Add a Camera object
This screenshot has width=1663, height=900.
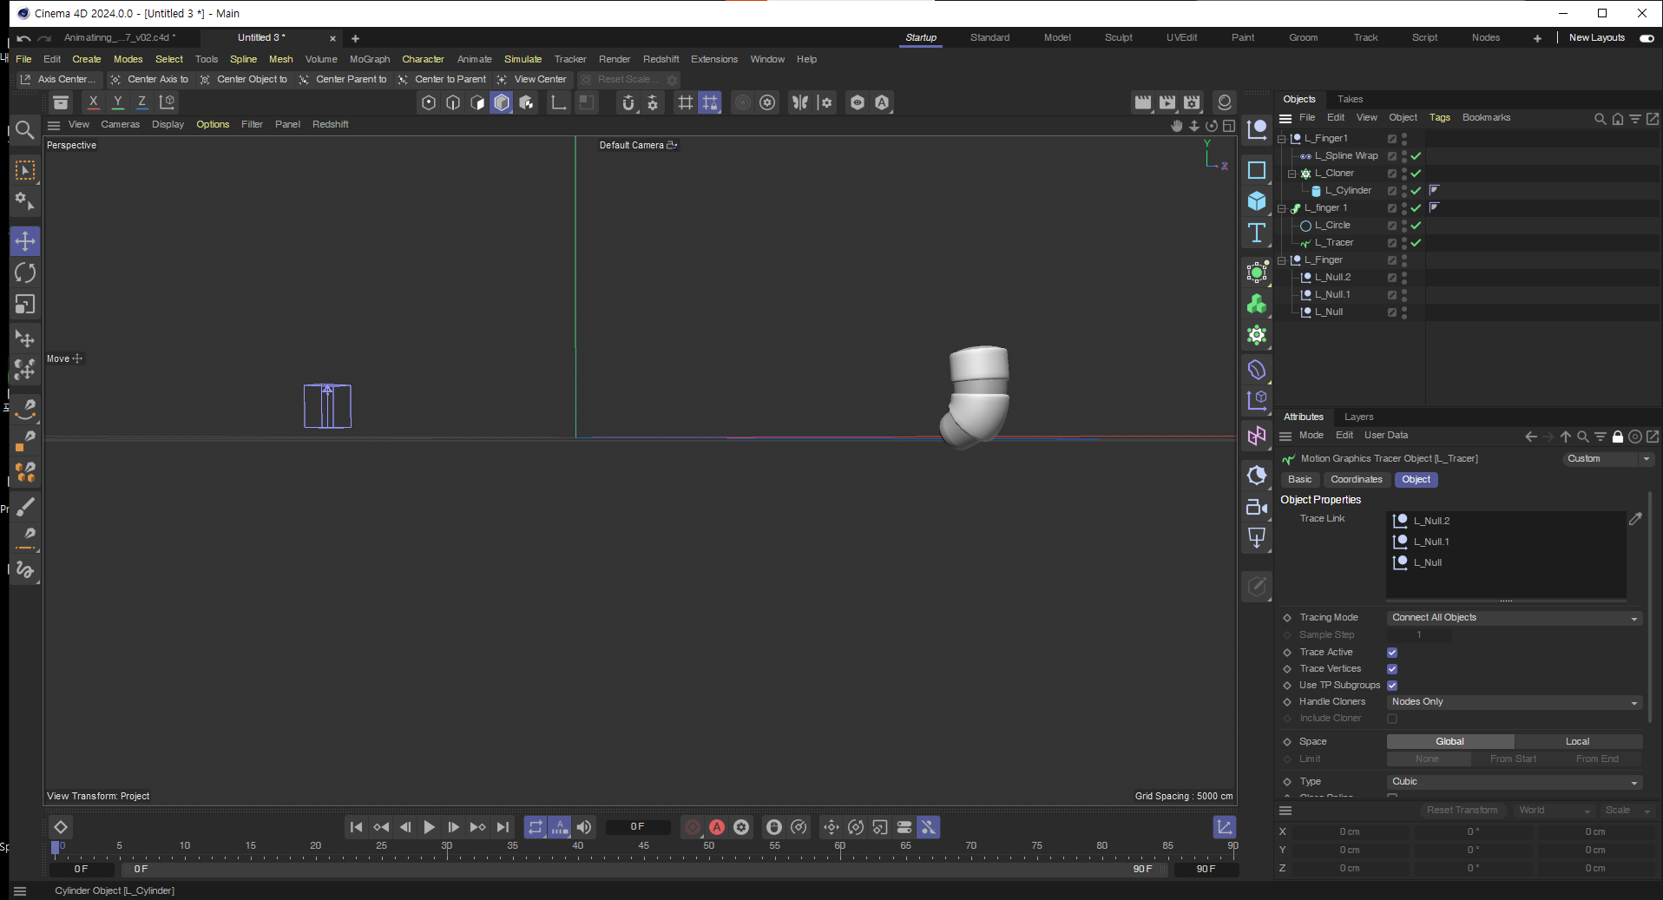tap(1257, 508)
